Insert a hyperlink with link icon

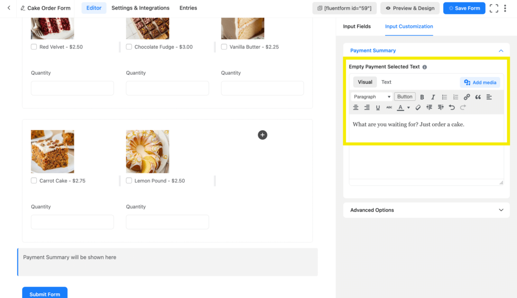coord(467,97)
